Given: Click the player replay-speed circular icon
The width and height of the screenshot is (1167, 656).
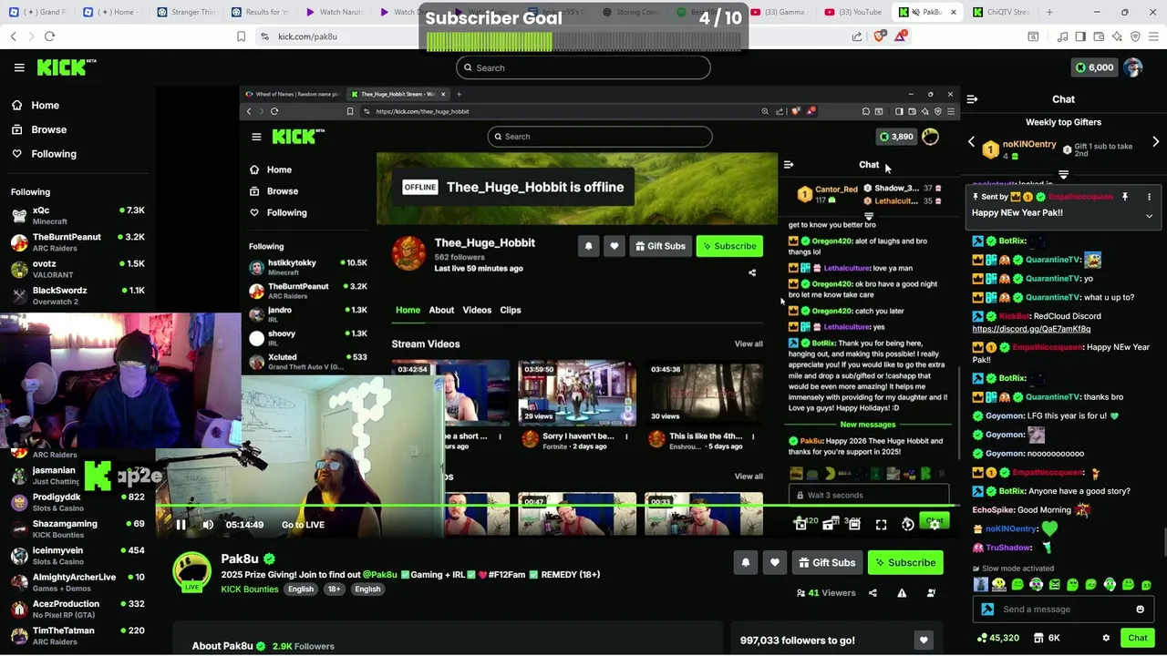Looking at the screenshot, I should pos(907,525).
